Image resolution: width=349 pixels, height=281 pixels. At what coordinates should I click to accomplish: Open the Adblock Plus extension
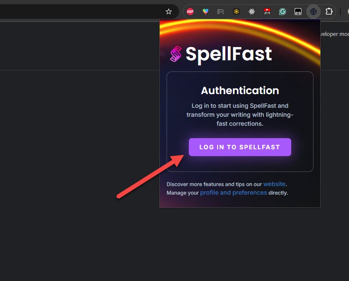[190, 12]
